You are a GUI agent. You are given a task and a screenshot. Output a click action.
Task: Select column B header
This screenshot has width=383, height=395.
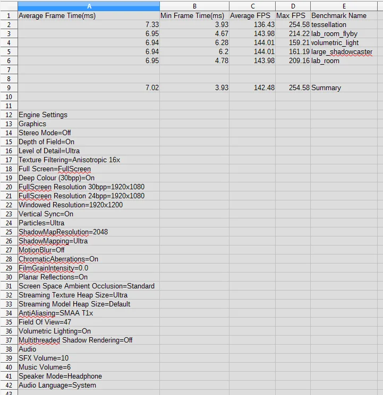pyautogui.click(x=194, y=6)
